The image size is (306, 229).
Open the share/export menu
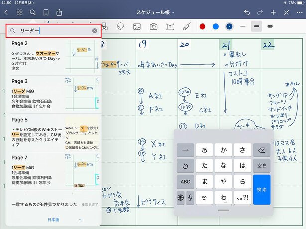pos(59,13)
